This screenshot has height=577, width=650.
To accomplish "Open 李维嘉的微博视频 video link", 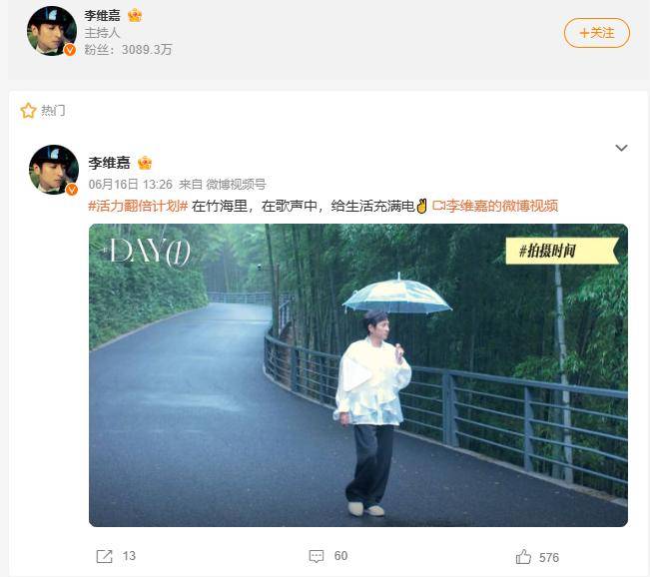I will 495,206.
